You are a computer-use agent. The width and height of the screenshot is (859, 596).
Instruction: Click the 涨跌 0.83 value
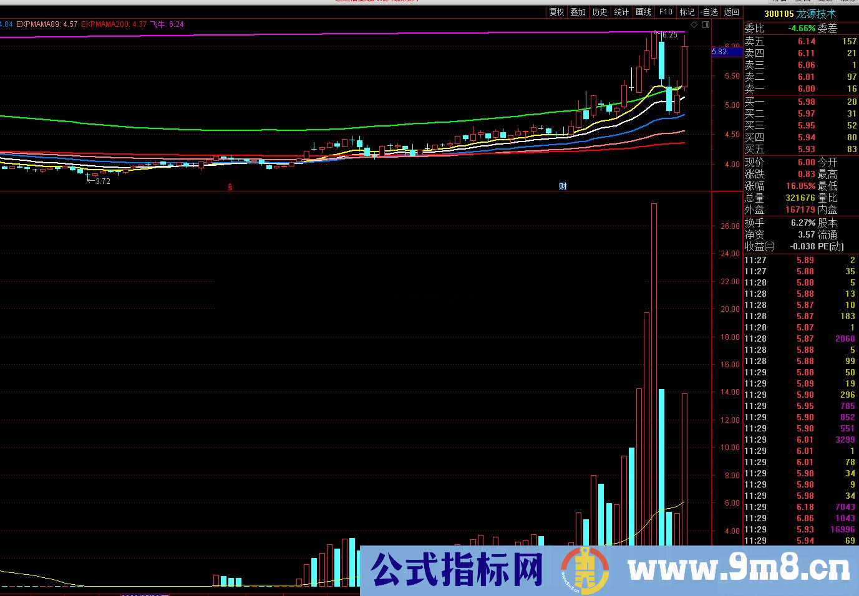tap(807, 174)
